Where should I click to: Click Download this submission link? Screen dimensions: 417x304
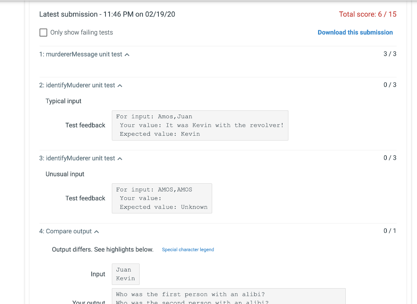[355, 33]
